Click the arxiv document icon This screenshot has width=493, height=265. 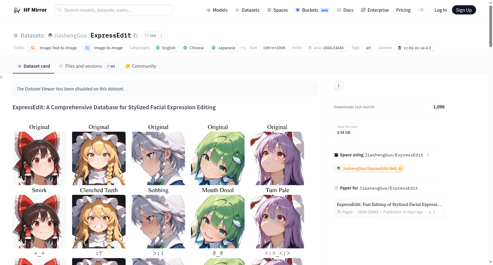(x=310, y=48)
